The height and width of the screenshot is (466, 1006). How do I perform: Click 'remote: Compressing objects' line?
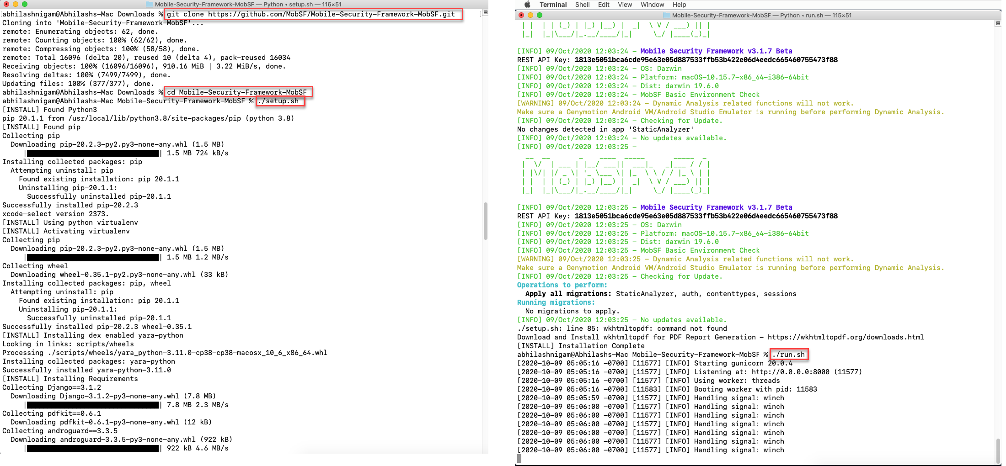101,49
